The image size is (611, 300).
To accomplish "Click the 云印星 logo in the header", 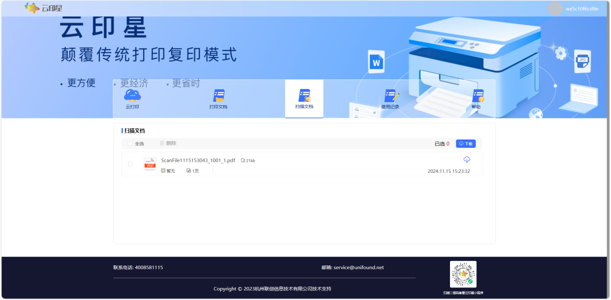I will click(x=43, y=8).
